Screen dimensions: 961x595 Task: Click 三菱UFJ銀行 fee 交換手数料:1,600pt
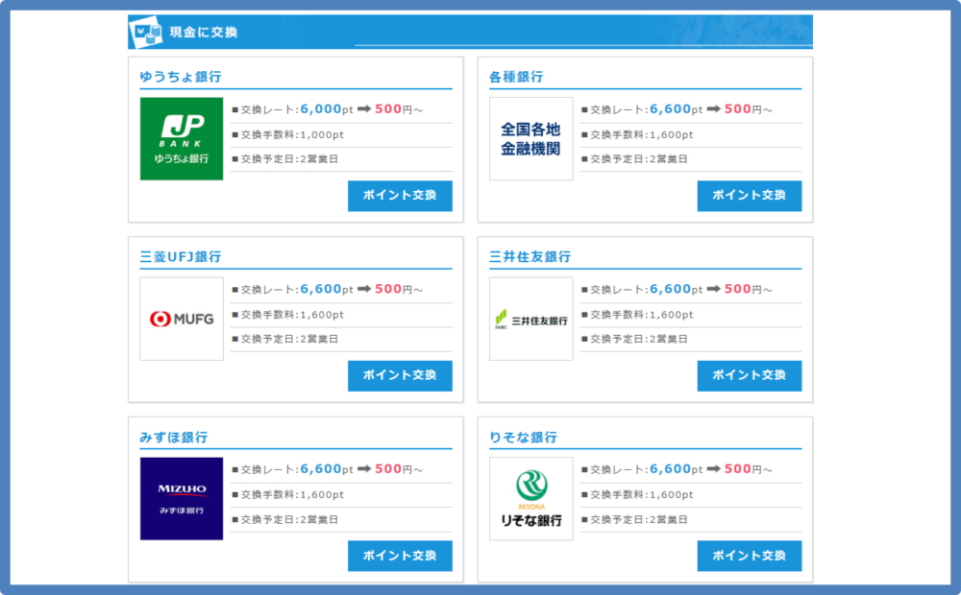coord(288,315)
